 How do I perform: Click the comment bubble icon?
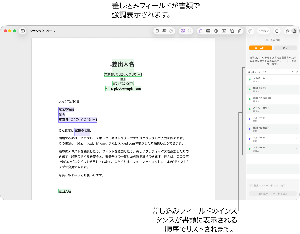pyautogui.click(x=250, y=31)
